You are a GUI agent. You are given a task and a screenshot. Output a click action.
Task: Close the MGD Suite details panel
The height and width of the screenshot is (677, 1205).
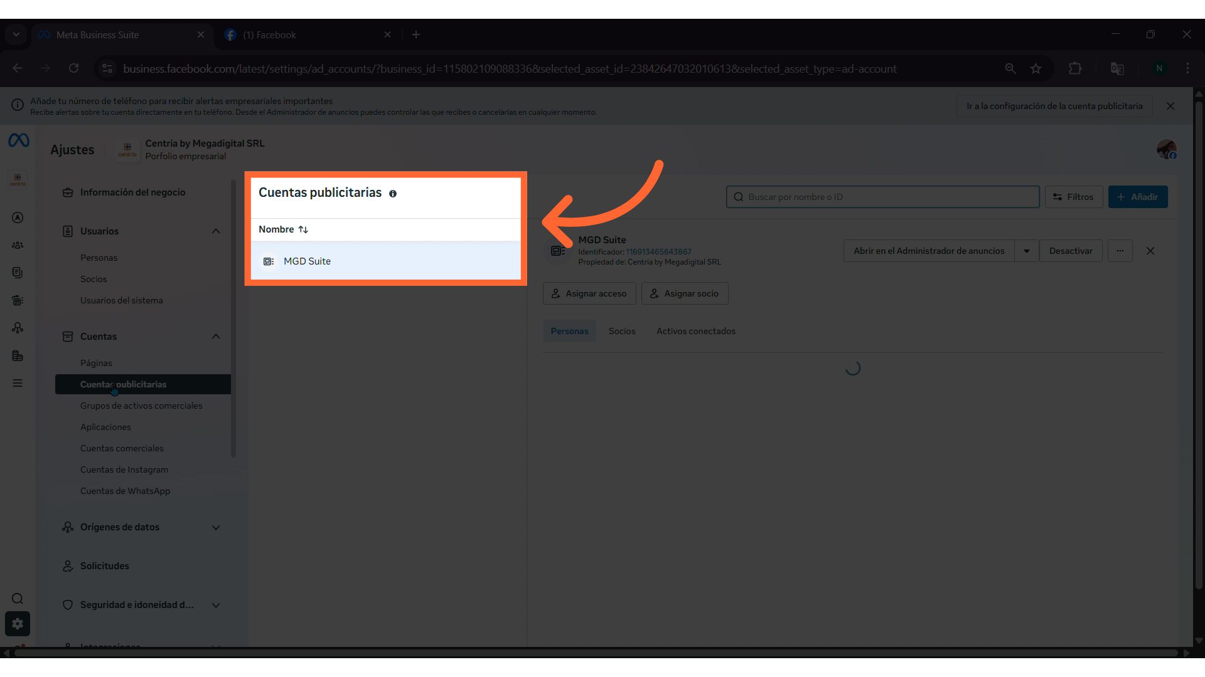(x=1150, y=251)
